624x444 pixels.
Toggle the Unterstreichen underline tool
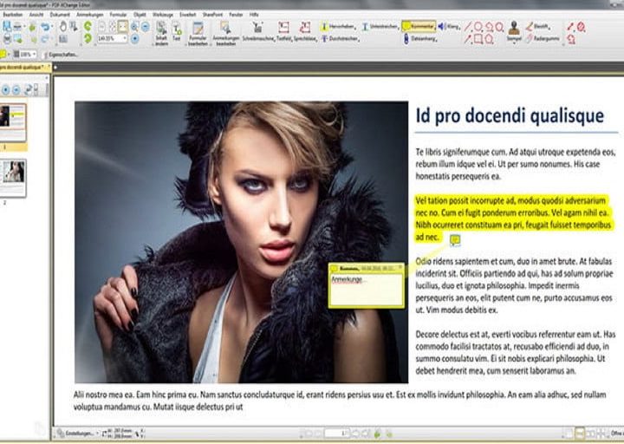[380, 27]
